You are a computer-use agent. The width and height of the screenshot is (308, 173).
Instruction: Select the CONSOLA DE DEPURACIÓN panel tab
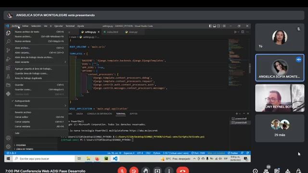click(100, 114)
